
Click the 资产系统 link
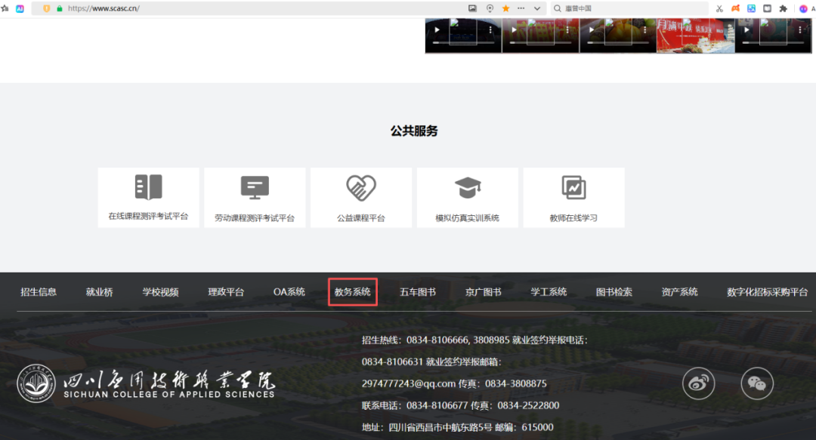[679, 292]
